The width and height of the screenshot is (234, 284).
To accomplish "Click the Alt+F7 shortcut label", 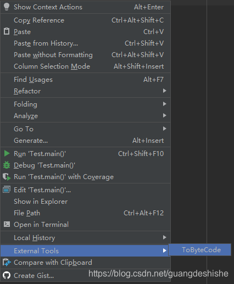I will [153, 80].
